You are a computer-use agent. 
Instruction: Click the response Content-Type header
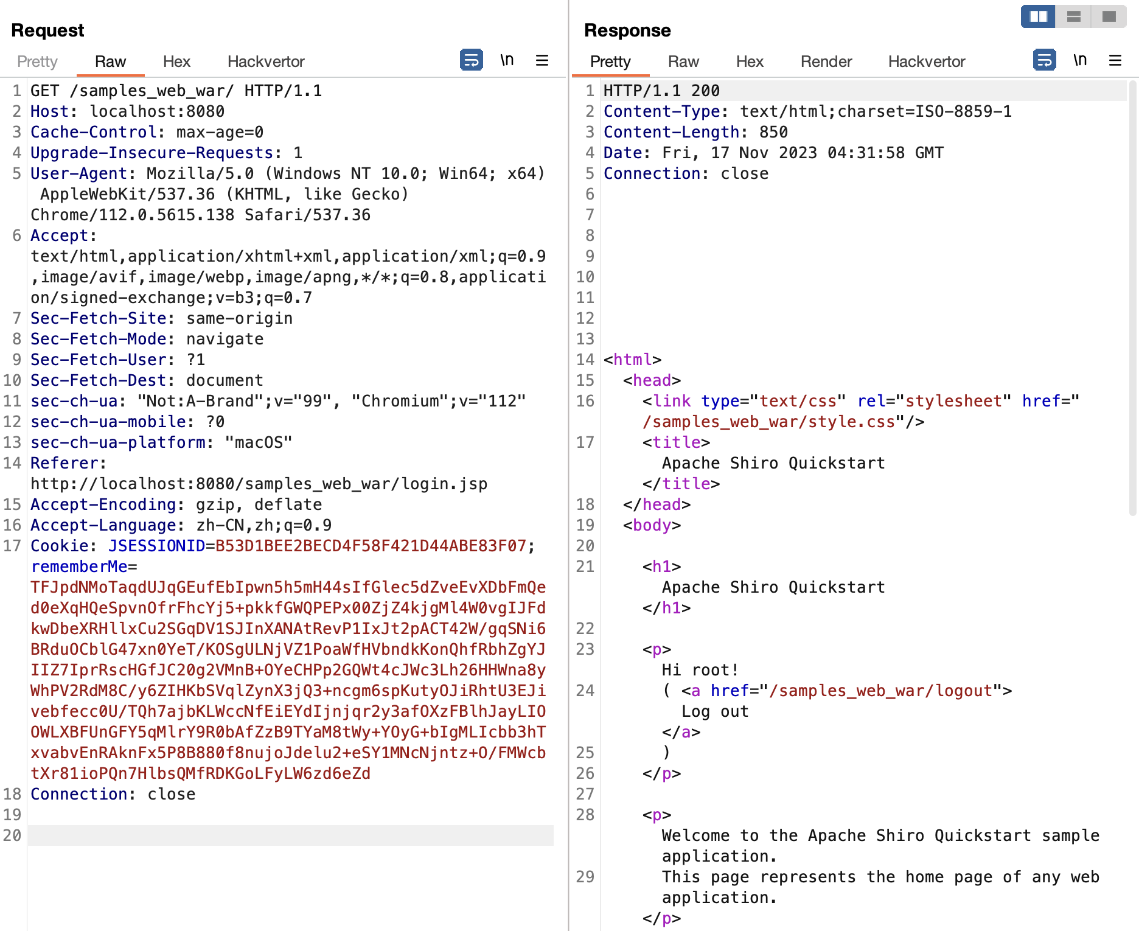[808, 111]
